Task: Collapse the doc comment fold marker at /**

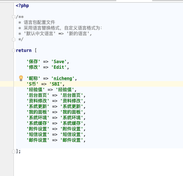Action: click(13, 17)
